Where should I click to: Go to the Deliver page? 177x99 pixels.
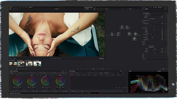tap(108, 93)
